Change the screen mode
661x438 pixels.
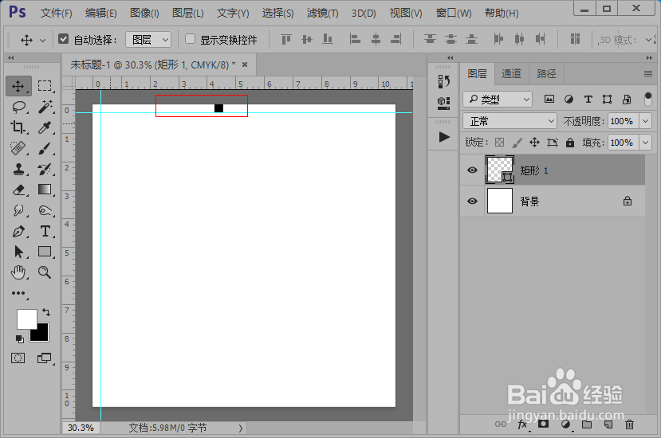coord(45,358)
